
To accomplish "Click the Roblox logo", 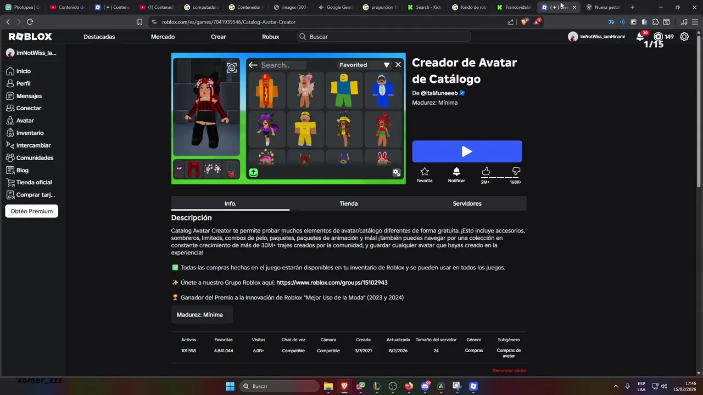I will (x=30, y=36).
